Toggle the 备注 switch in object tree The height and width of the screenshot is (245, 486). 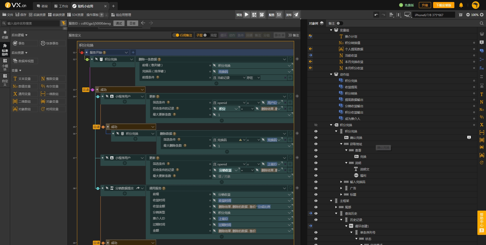click(340, 23)
